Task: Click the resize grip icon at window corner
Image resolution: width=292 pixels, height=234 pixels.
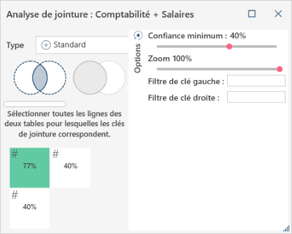Action: (x=286, y=228)
